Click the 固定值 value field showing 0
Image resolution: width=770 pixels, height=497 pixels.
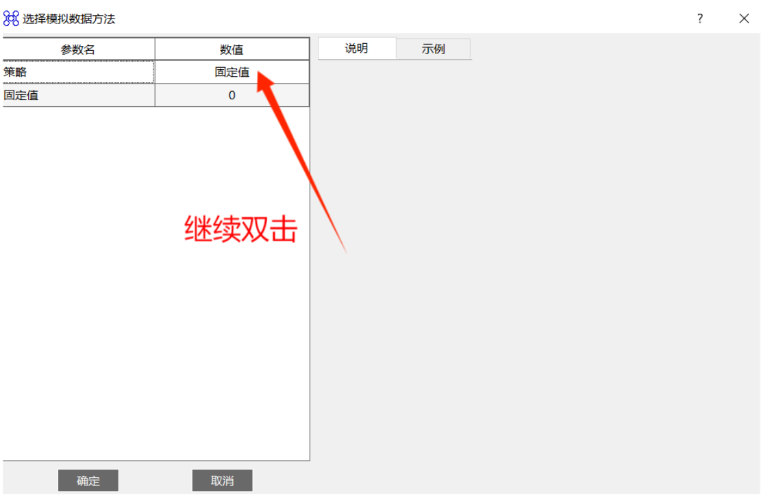click(232, 95)
